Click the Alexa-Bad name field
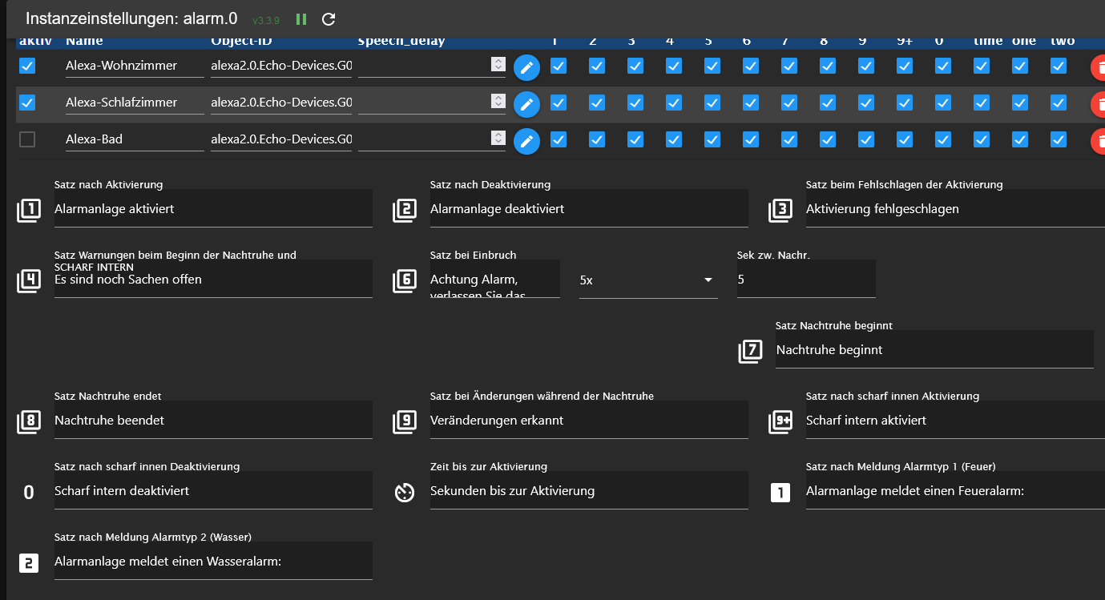Screen dimensions: 1105x600 [x=135, y=139]
